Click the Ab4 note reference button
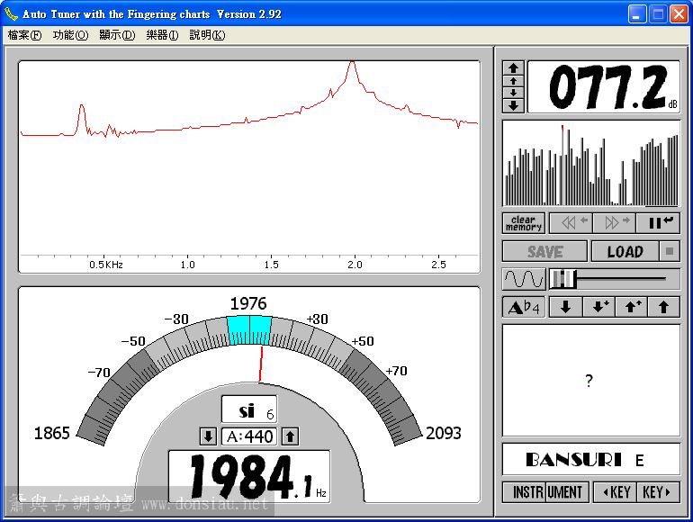 [x=523, y=307]
